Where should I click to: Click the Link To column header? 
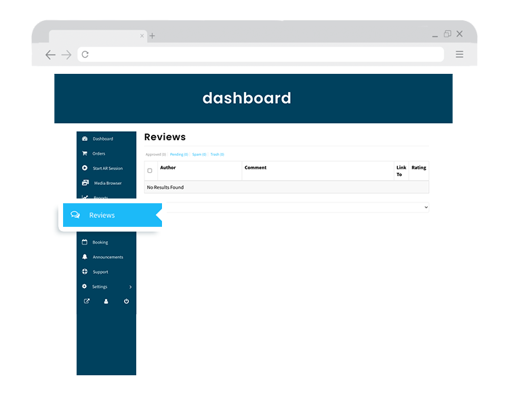click(x=401, y=171)
